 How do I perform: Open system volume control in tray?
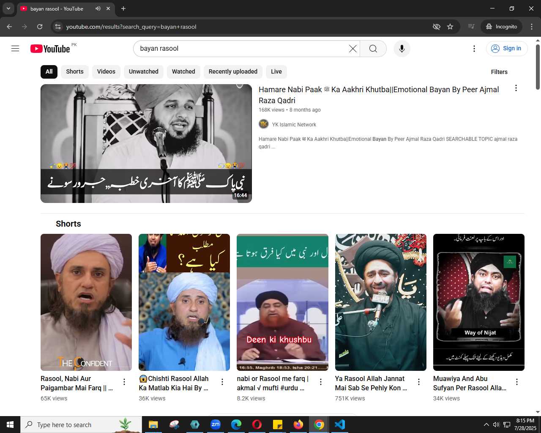point(496,425)
